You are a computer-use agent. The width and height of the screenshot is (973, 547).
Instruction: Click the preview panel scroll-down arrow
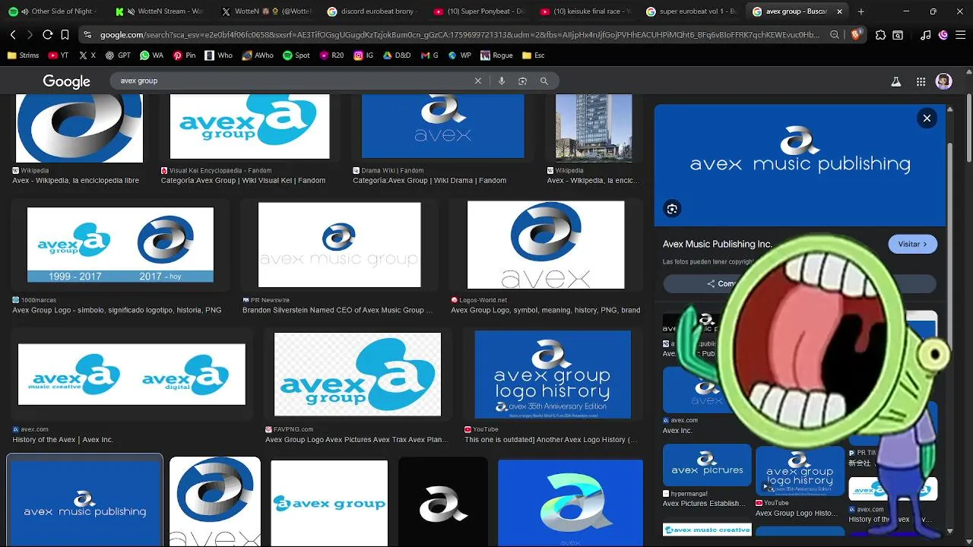tap(949, 531)
